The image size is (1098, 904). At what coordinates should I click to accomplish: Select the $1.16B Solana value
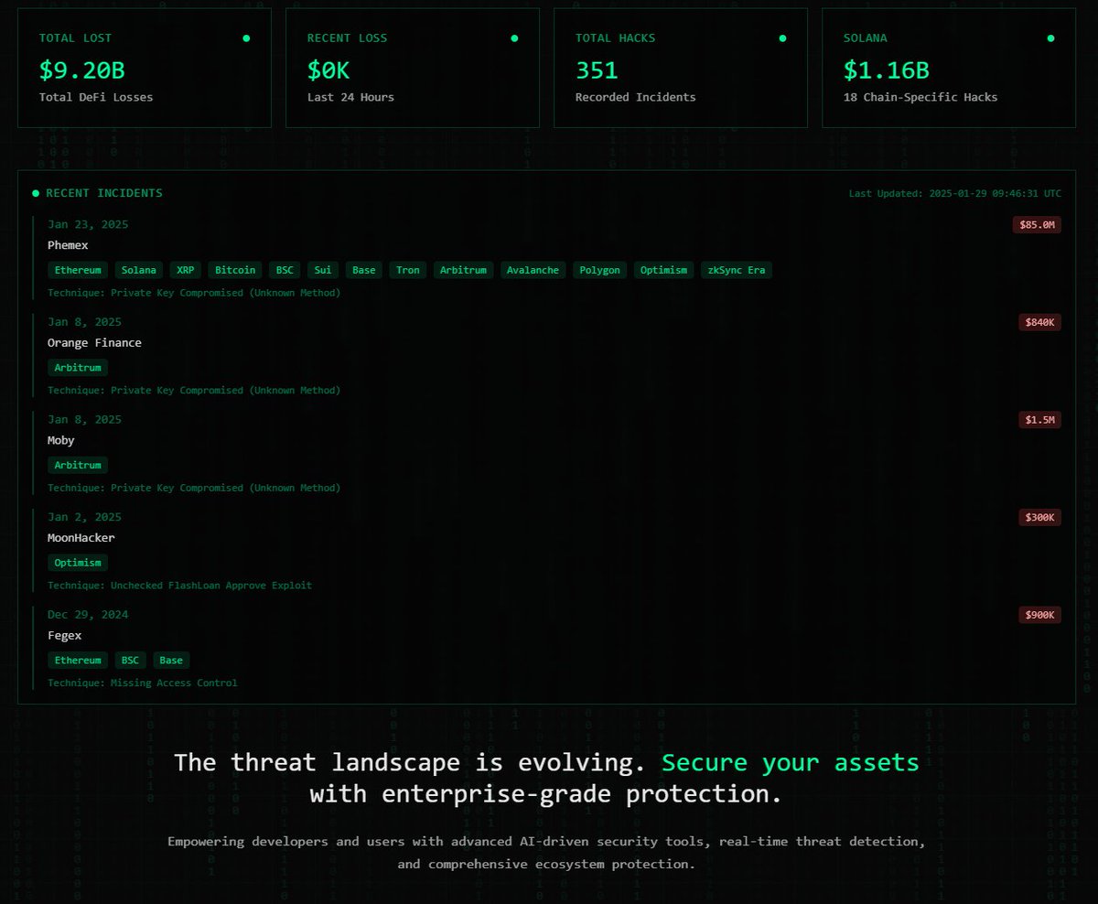click(886, 70)
